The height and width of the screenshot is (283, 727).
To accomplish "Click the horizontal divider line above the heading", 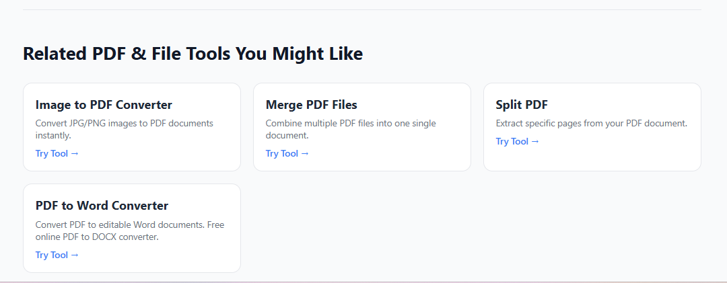I will click(362, 9).
